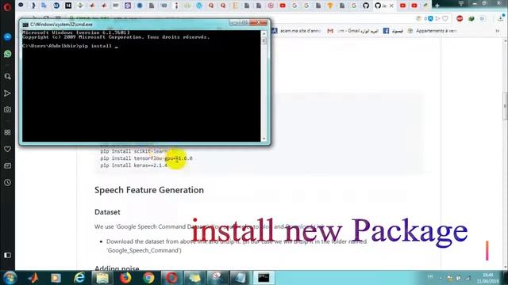Open the cmd.exe title bar system icon
Screen dimensions: 508x285
point(25,25)
